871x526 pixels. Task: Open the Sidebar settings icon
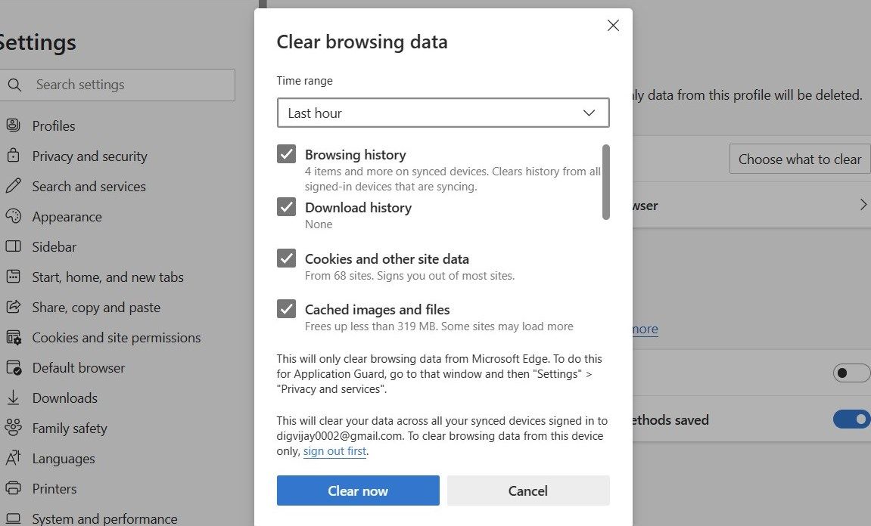(x=13, y=246)
